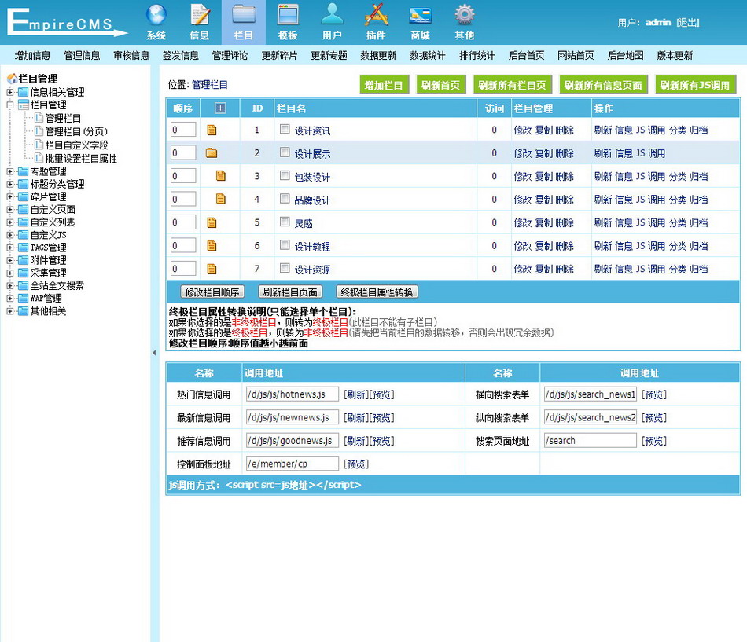The height and width of the screenshot is (642, 747).
Task: Click the /search address field
Action: pyautogui.click(x=591, y=441)
